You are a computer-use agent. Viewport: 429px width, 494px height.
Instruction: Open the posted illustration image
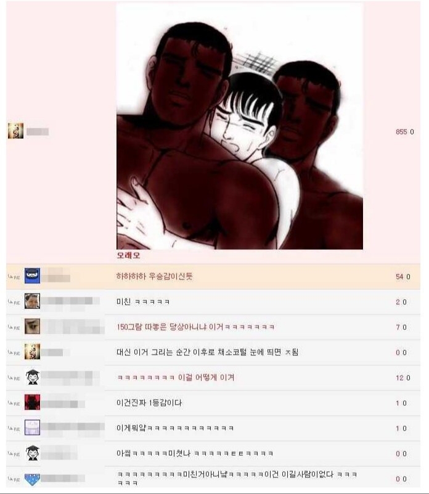point(240,126)
